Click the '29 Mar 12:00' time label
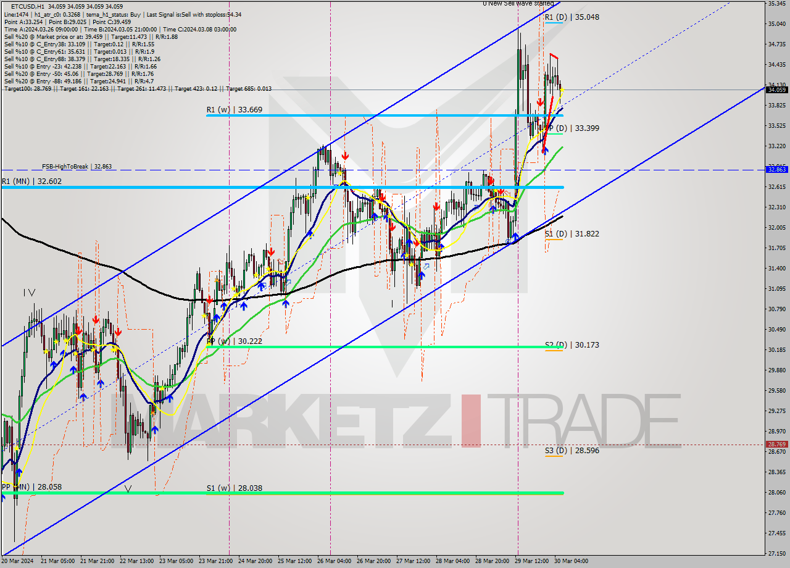790x568 pixels. click(x=531, y=561)
